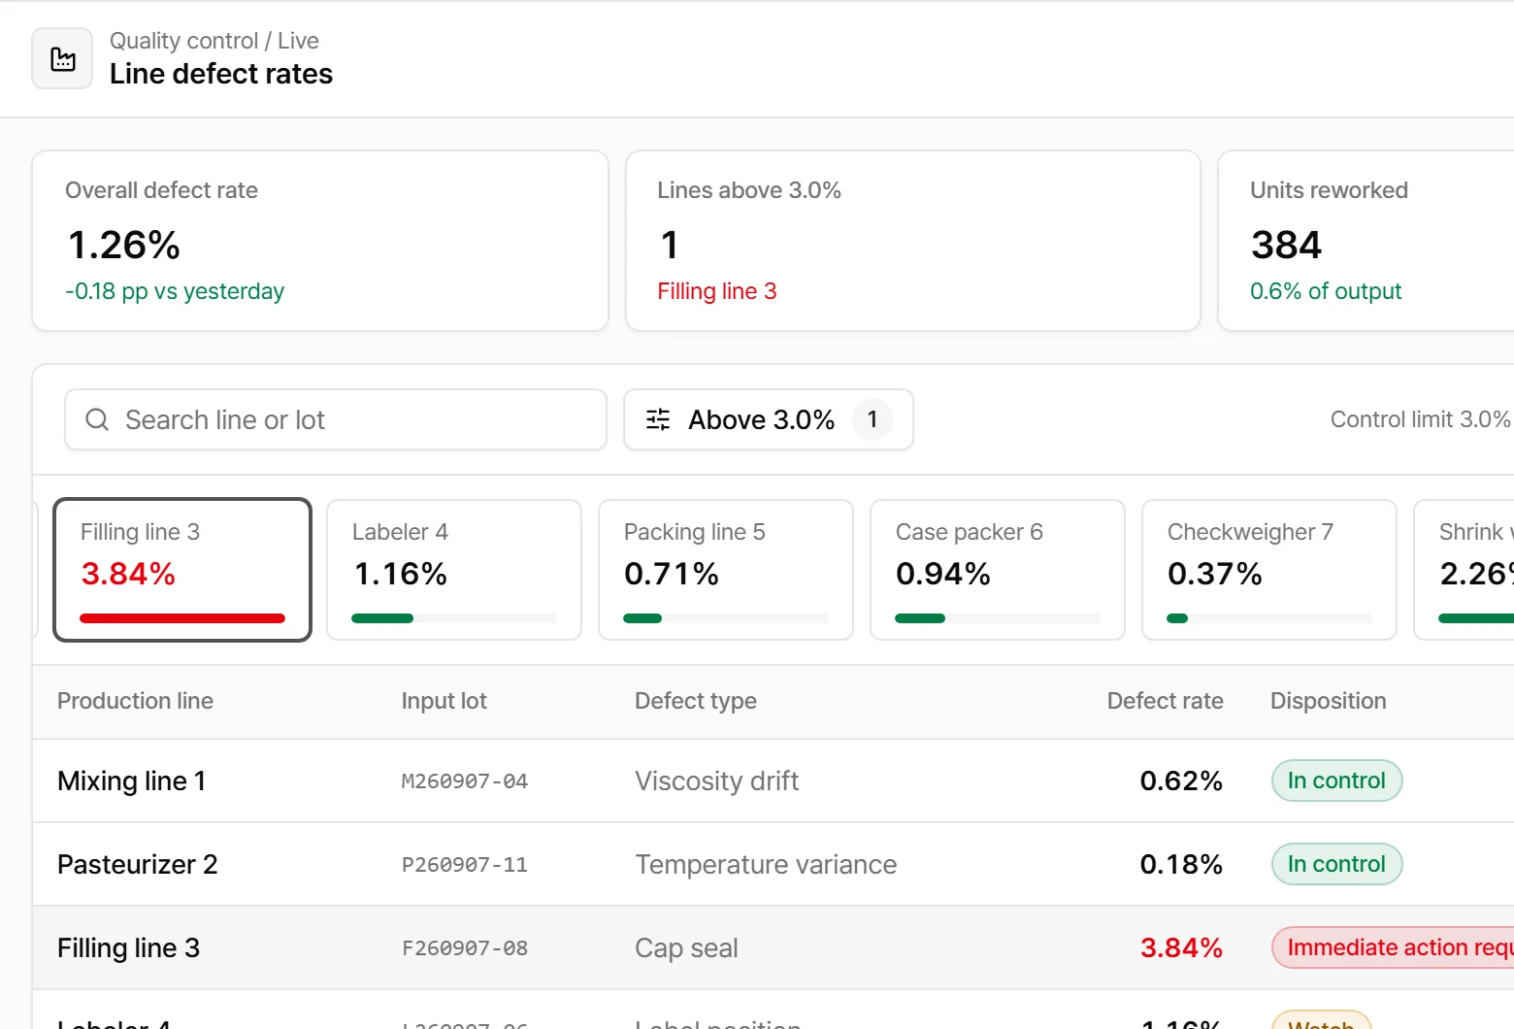
Task: Click the Quality control / Live breadcrumb
Action: [214, 41]
